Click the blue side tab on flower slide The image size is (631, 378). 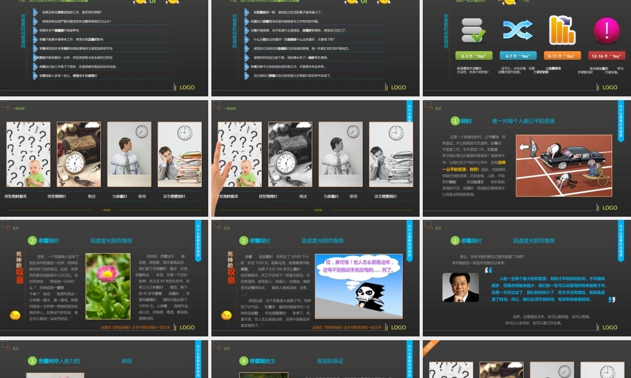click(x=198, y=241)
